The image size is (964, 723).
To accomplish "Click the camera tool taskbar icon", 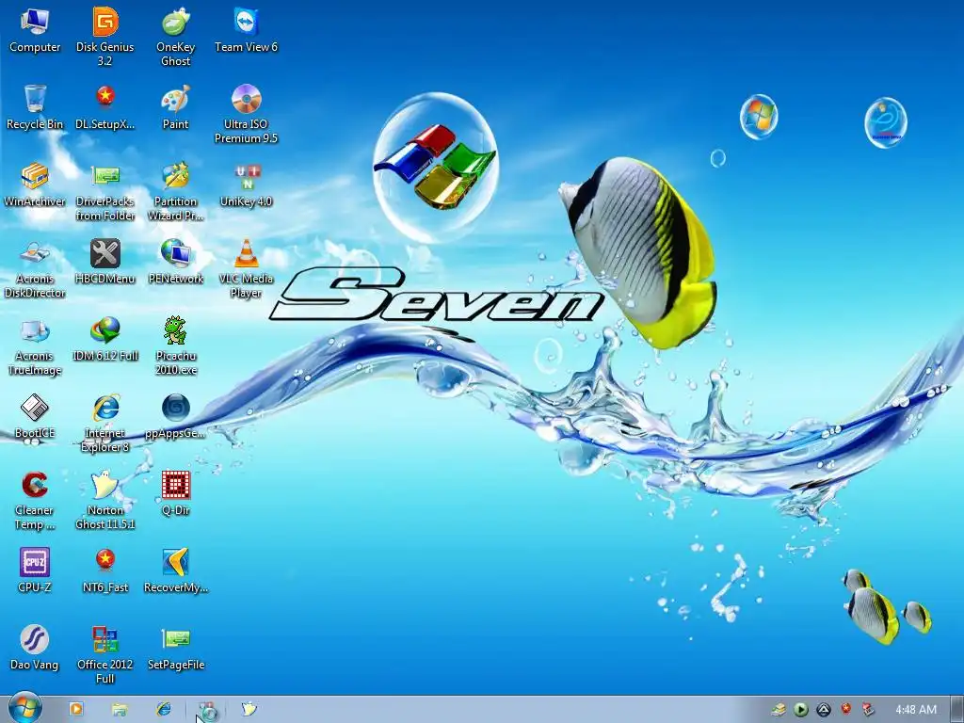I will (208, 711).
